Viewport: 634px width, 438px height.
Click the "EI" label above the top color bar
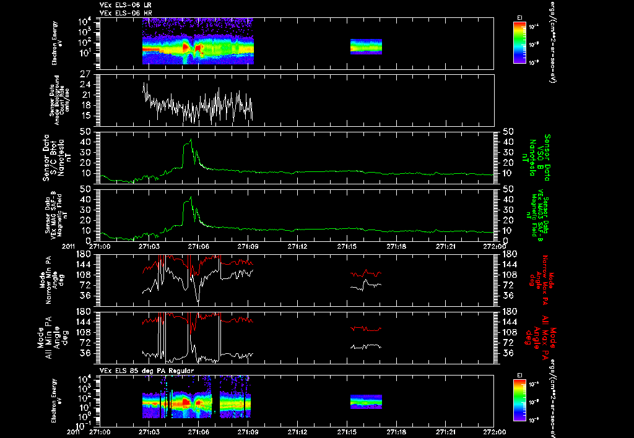(x=519, y=18)
